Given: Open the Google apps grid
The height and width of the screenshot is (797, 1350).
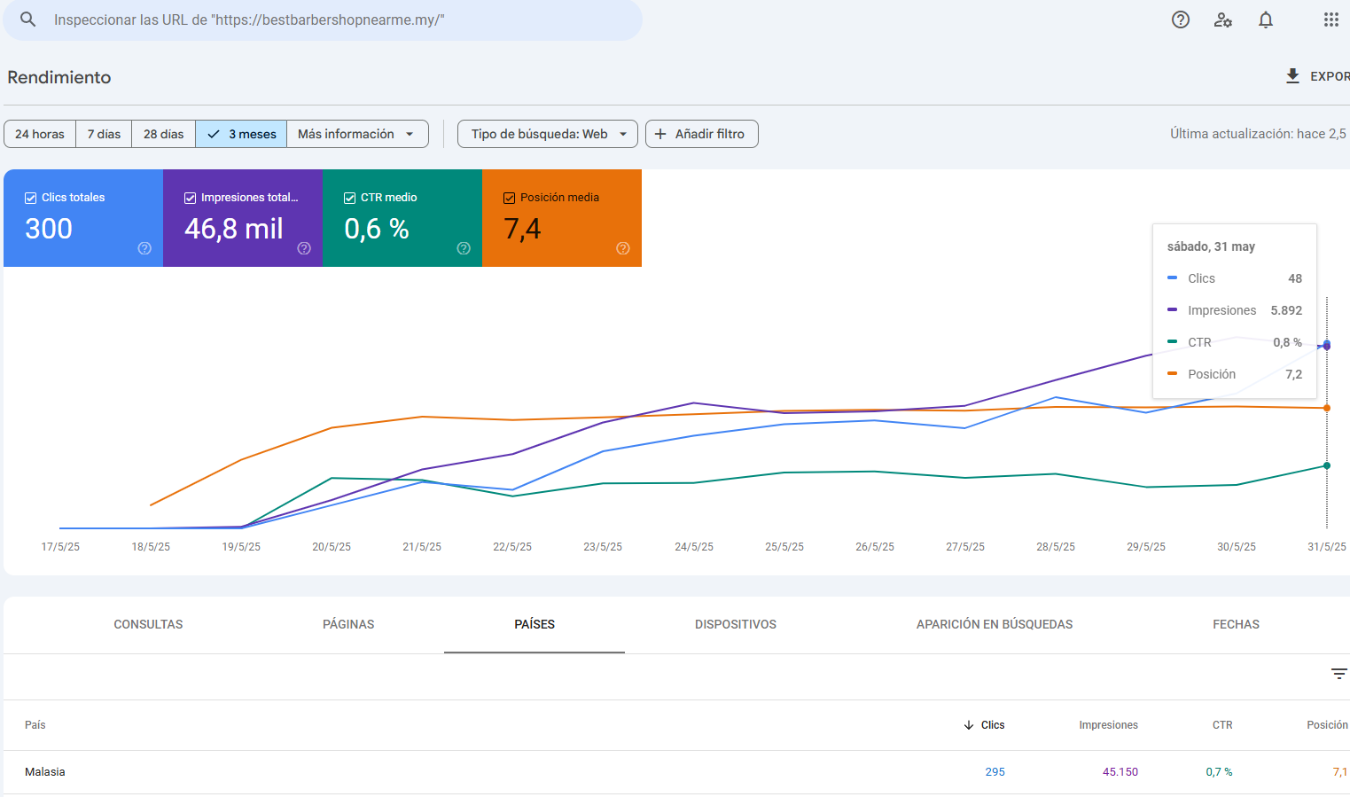Looking at the screenshot, I should click(1331, 20).
